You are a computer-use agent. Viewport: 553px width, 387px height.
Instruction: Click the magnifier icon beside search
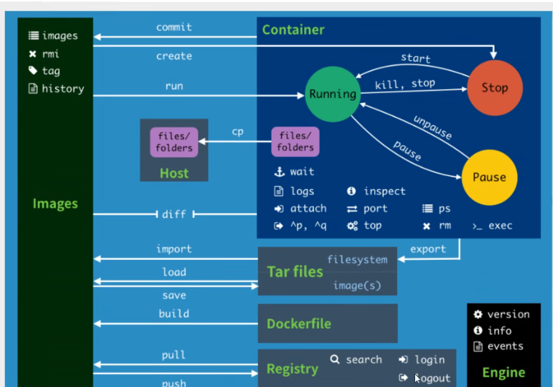(x=335, y=359)
